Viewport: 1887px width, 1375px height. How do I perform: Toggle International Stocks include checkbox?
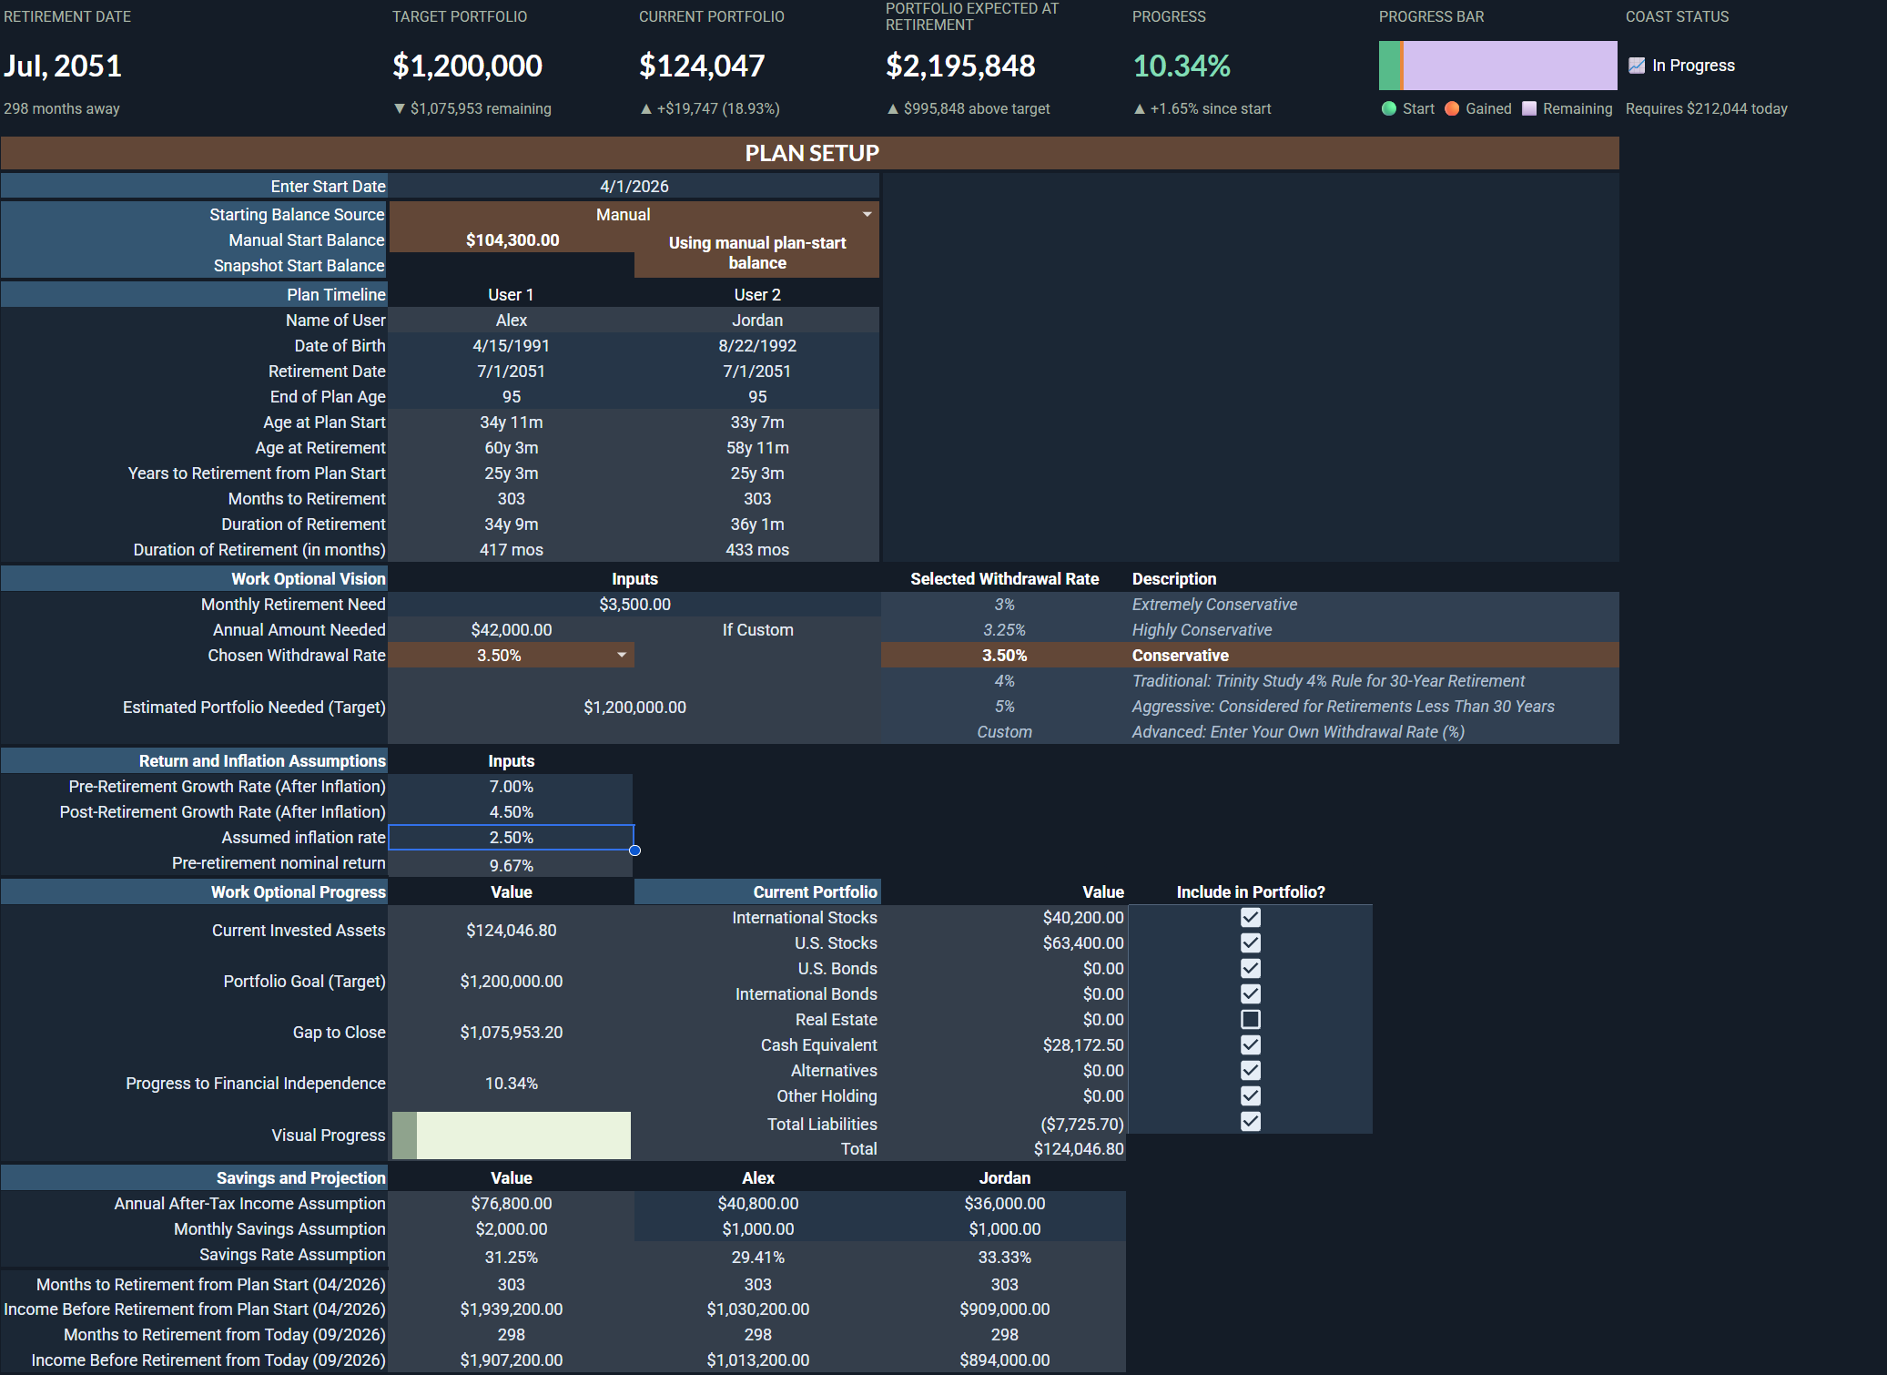click(1251, 917)
